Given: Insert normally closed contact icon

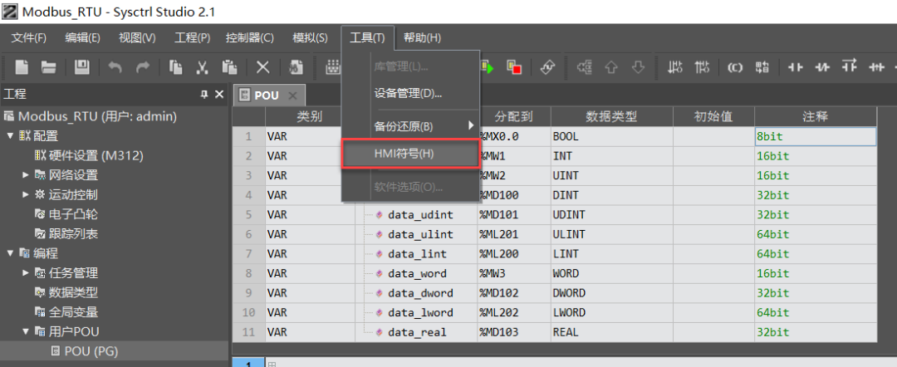Looking at the screenshot, I should tap(822, 67).
